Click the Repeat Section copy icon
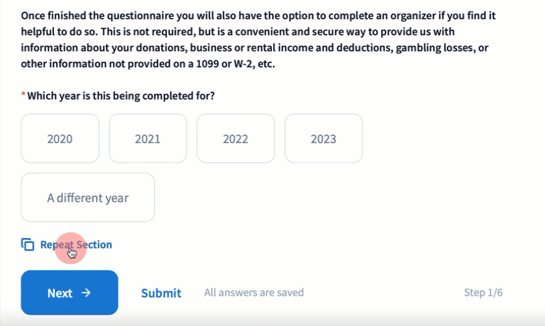The width and height of the screenshot is (545, 326). click(x=28, y=244)
